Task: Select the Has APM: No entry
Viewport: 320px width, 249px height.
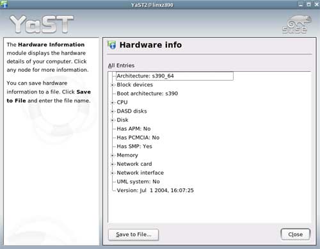Action: click(x=134, y=129)
